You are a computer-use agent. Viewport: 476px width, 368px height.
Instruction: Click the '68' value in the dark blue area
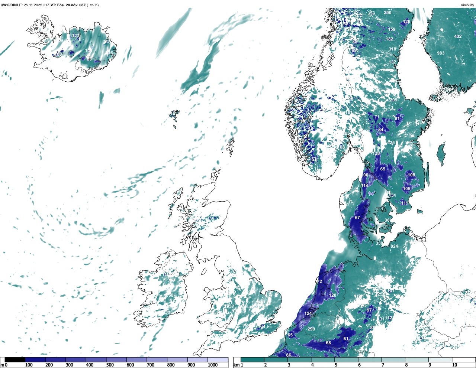(x=328, y=343)
